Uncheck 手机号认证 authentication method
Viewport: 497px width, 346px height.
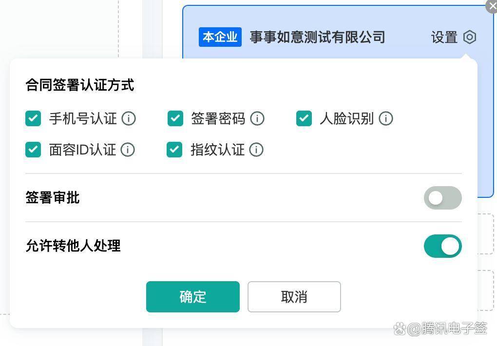click(33, 118)
